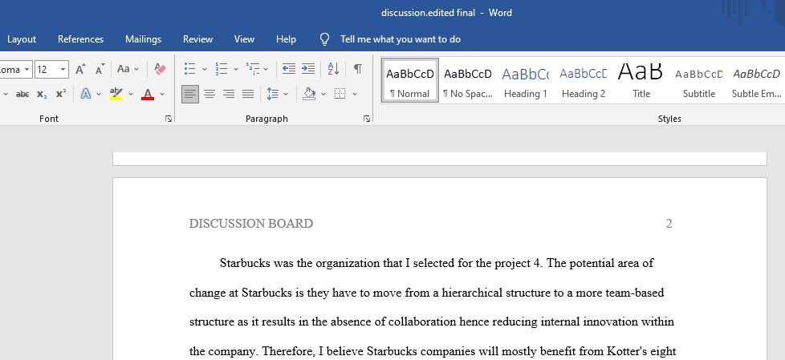
Task: Switch to the Review tab
Action: point(197,39)
